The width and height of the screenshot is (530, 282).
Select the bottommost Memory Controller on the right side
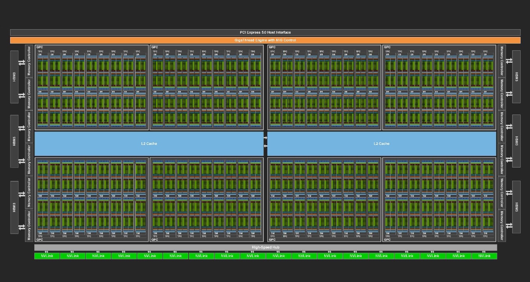pyautogui.click(x=502, y=226)
